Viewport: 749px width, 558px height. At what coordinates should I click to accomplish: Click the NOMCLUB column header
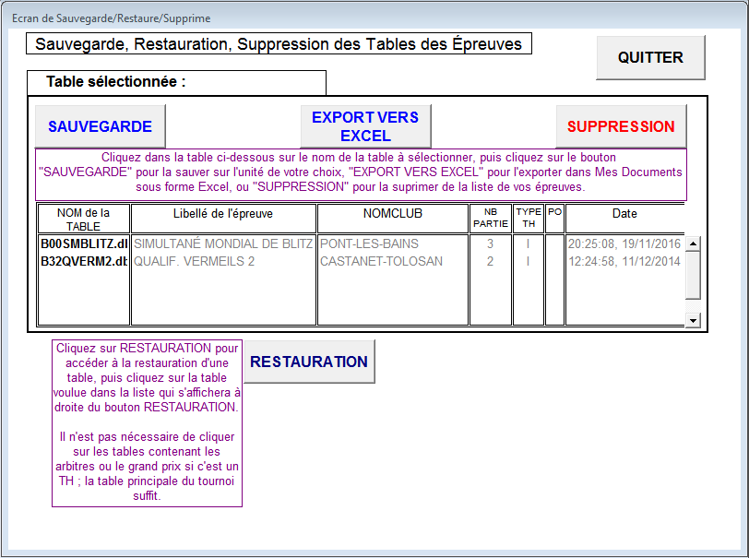tap(392, 214)
